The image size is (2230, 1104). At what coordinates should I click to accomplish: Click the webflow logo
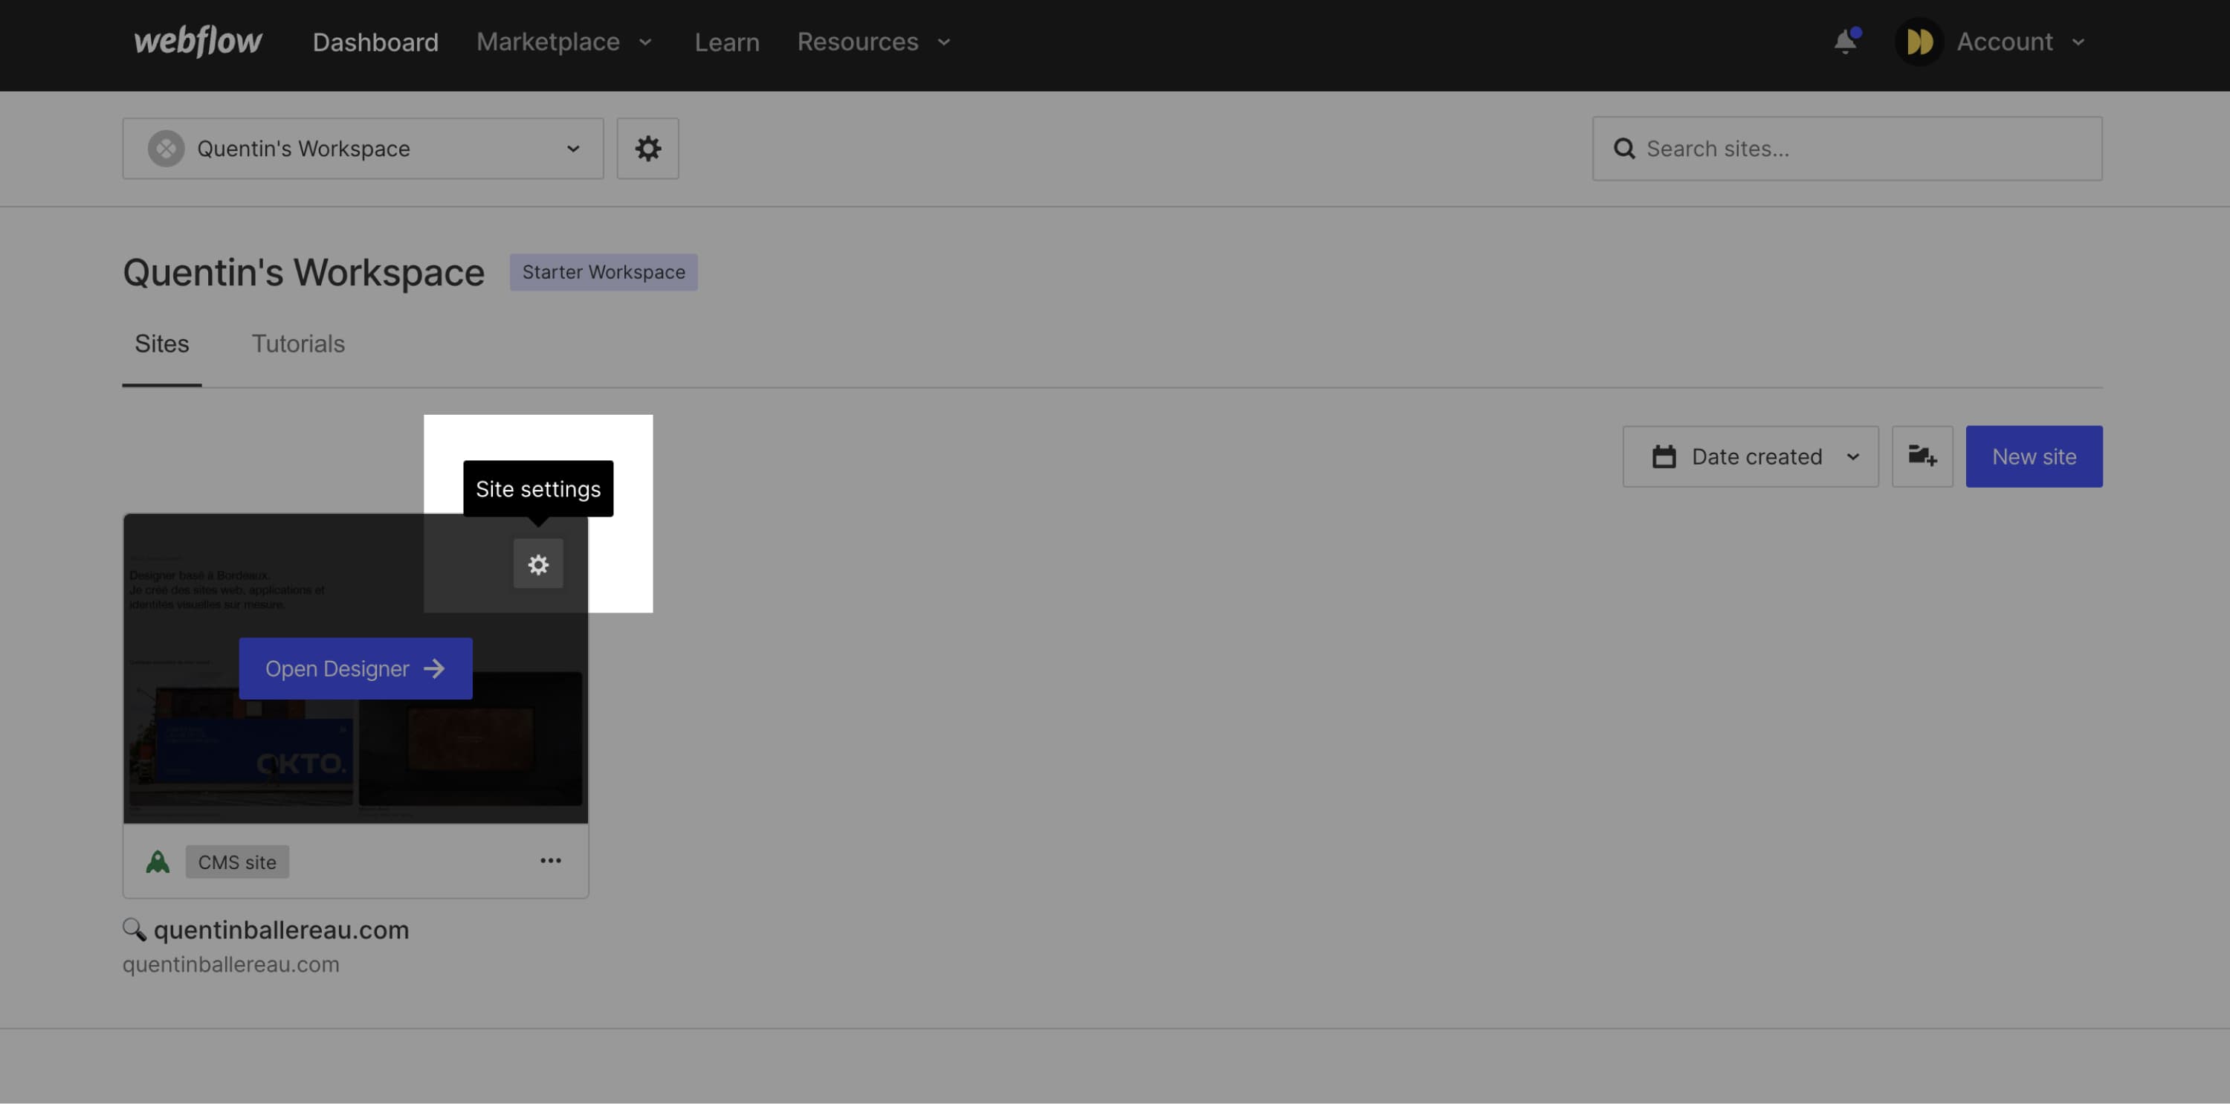[198, 41]
